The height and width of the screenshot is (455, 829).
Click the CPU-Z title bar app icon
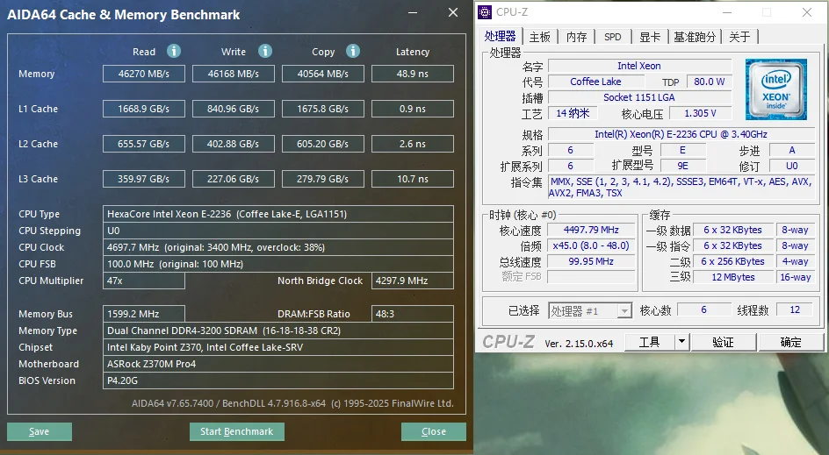coord(485,12)
